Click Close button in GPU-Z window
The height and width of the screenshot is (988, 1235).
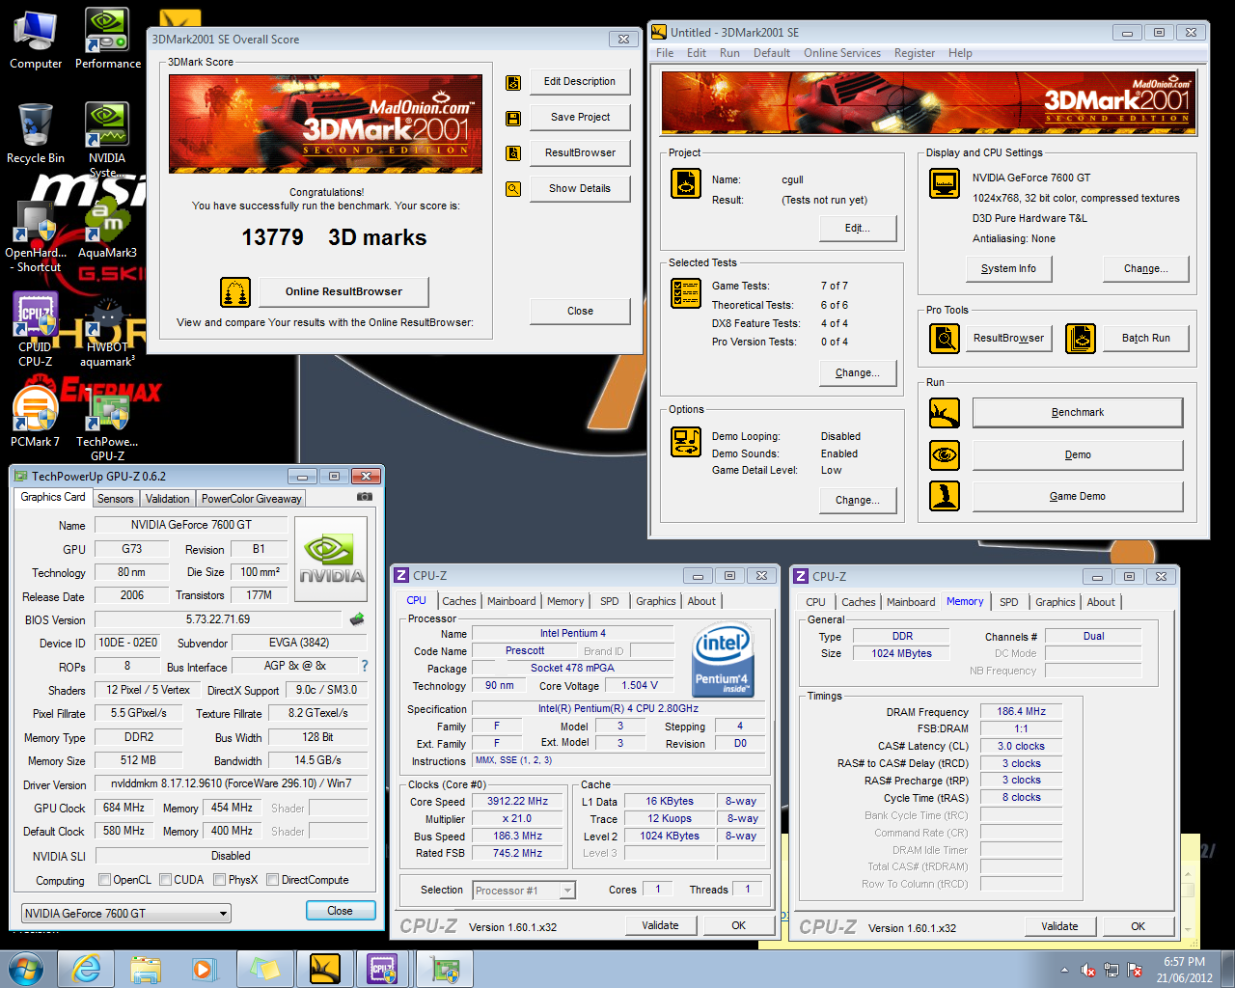click(x=340, y=911)
